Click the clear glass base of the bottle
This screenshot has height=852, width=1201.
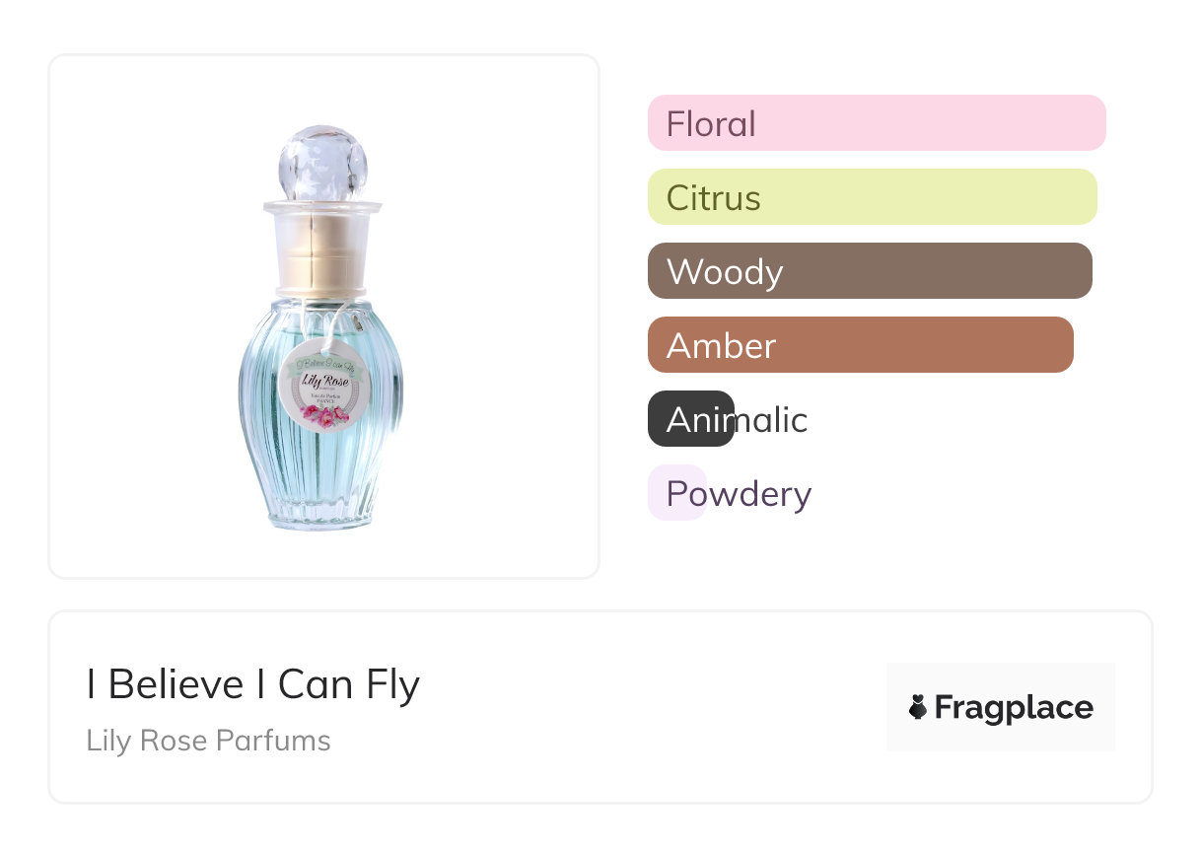tap(321, 513)
